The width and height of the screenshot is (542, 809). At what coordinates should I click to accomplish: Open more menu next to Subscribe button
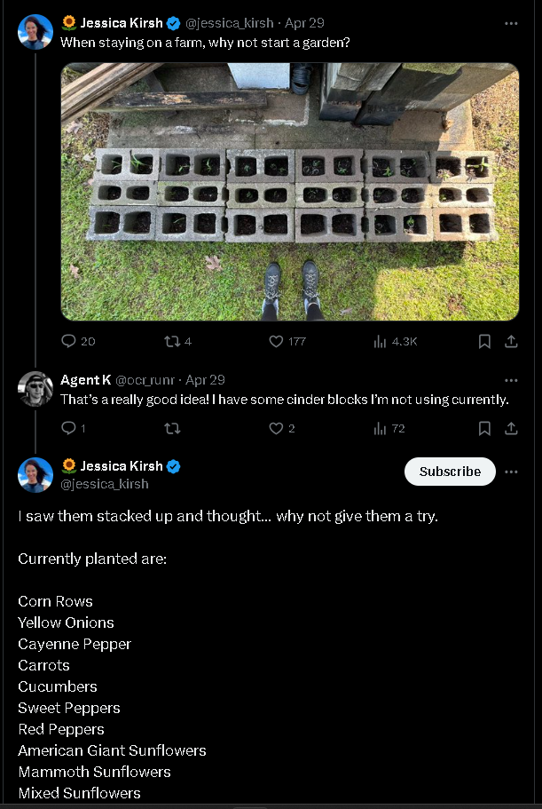pos(511,472)
